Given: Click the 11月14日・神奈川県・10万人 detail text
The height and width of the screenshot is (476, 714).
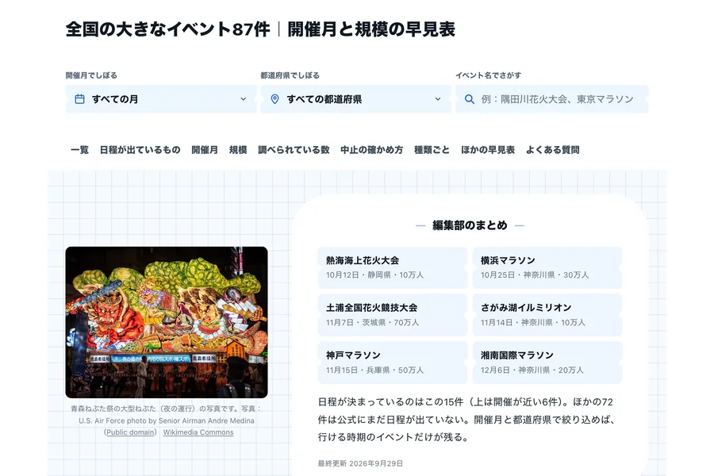Looking at the screenshot, I should 533,323.
